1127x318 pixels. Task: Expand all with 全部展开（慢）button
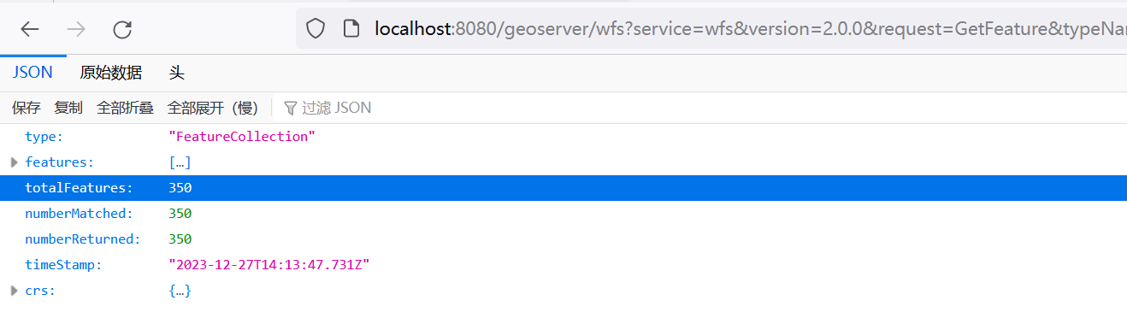(213, 108)
